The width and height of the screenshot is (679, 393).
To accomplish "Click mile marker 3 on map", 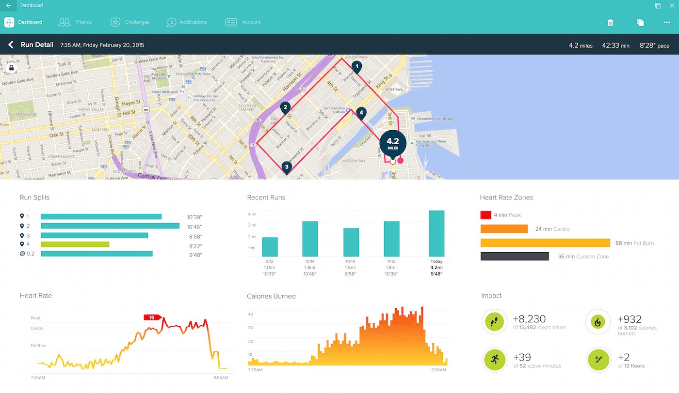I will tap(287, 167).
